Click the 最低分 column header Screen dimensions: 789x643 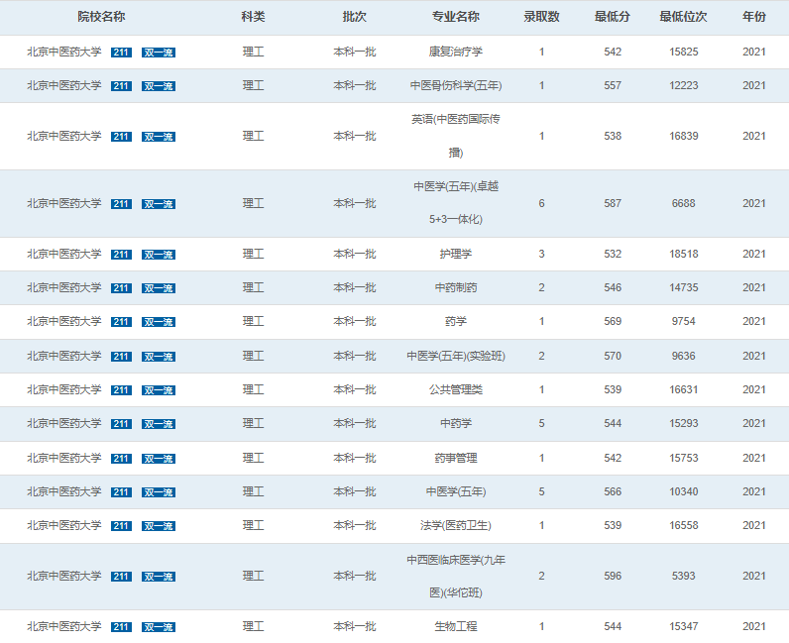(613, 17)
